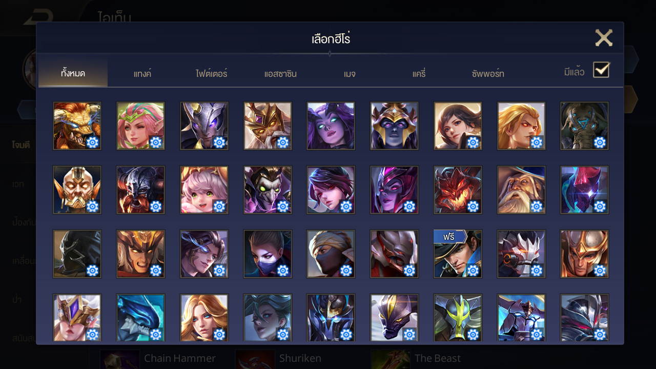This screenshot has height=369, width=656.
Task: Filter heroes by แอสซาซิน tab
Action: click(x=280, y=74)
